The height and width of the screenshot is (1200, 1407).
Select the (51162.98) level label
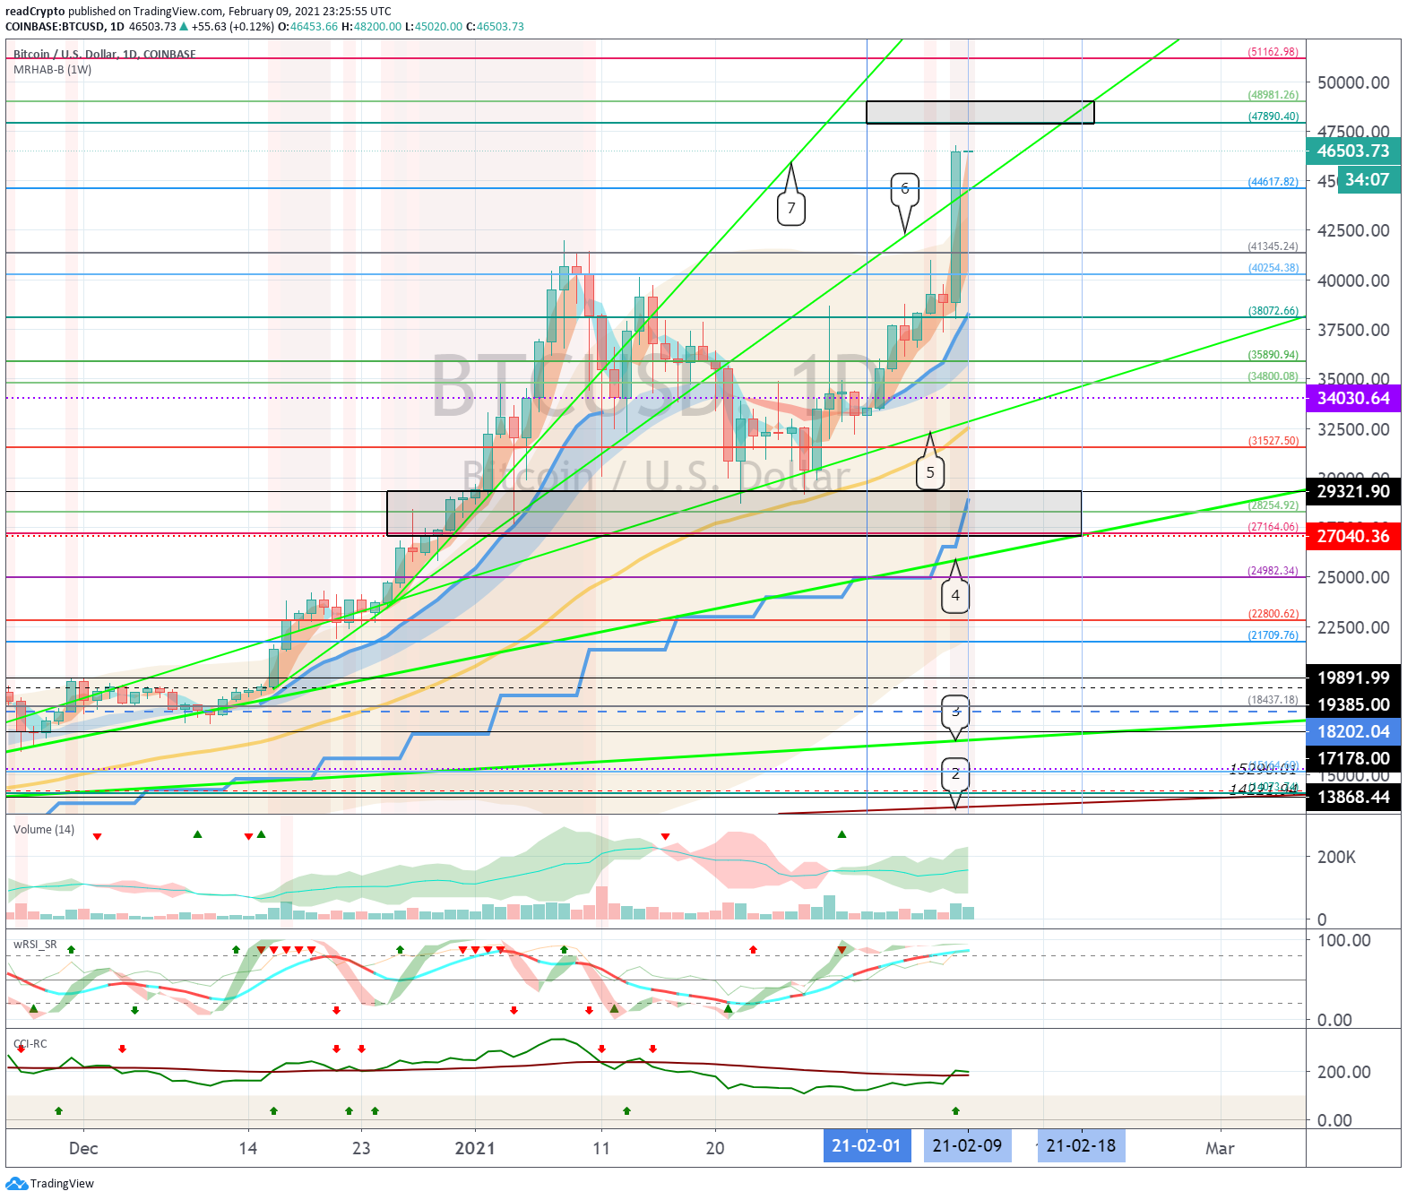tap(1273, 52)
